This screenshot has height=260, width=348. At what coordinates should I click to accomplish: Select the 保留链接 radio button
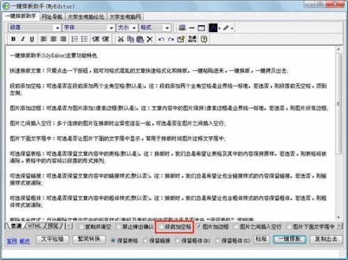(145, 241)
